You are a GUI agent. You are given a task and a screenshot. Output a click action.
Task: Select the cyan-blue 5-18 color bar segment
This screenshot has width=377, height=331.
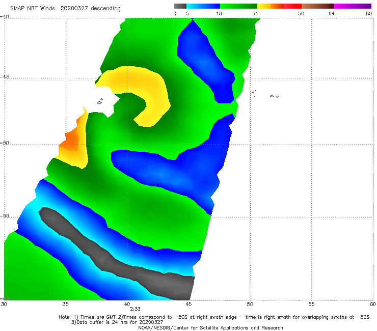203,6
